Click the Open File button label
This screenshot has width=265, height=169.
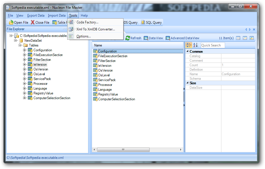click(x=21, y=22)
